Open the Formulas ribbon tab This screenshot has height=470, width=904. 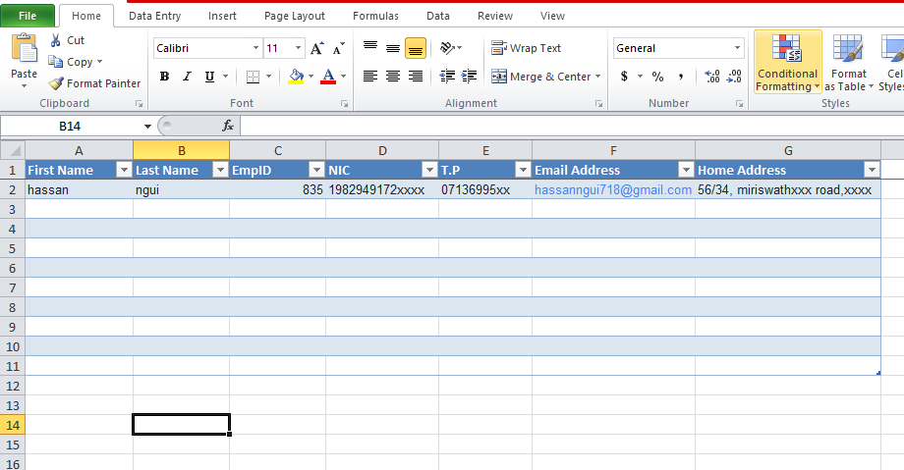(375, 16)
